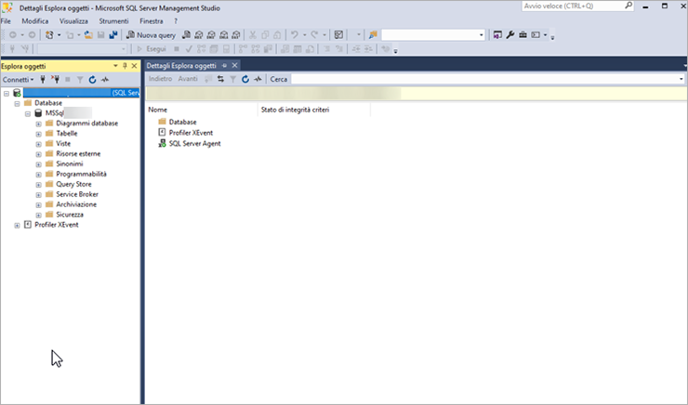Viewport: 688px width, 405px height.
Task: Click the DMX query icon
Action: (211, 35)
